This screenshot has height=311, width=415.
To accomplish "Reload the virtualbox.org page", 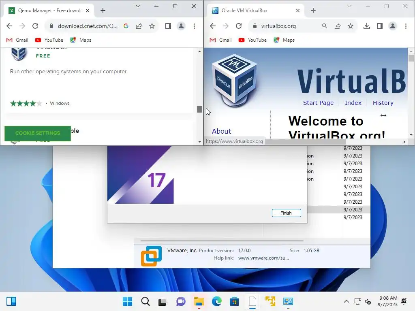I will (239, 26).
